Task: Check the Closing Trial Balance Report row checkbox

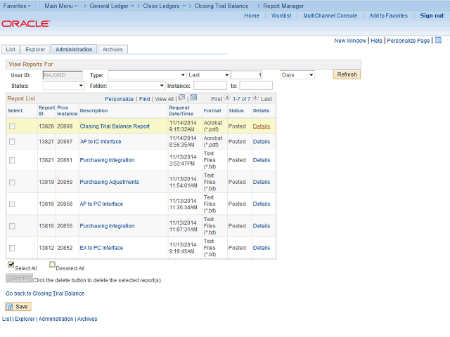Action: (12, 126)
